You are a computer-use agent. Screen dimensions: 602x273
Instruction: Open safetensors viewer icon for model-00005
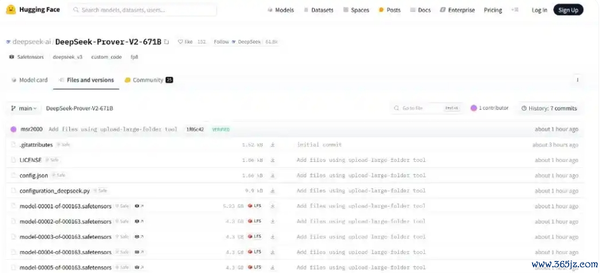point(139,267)
